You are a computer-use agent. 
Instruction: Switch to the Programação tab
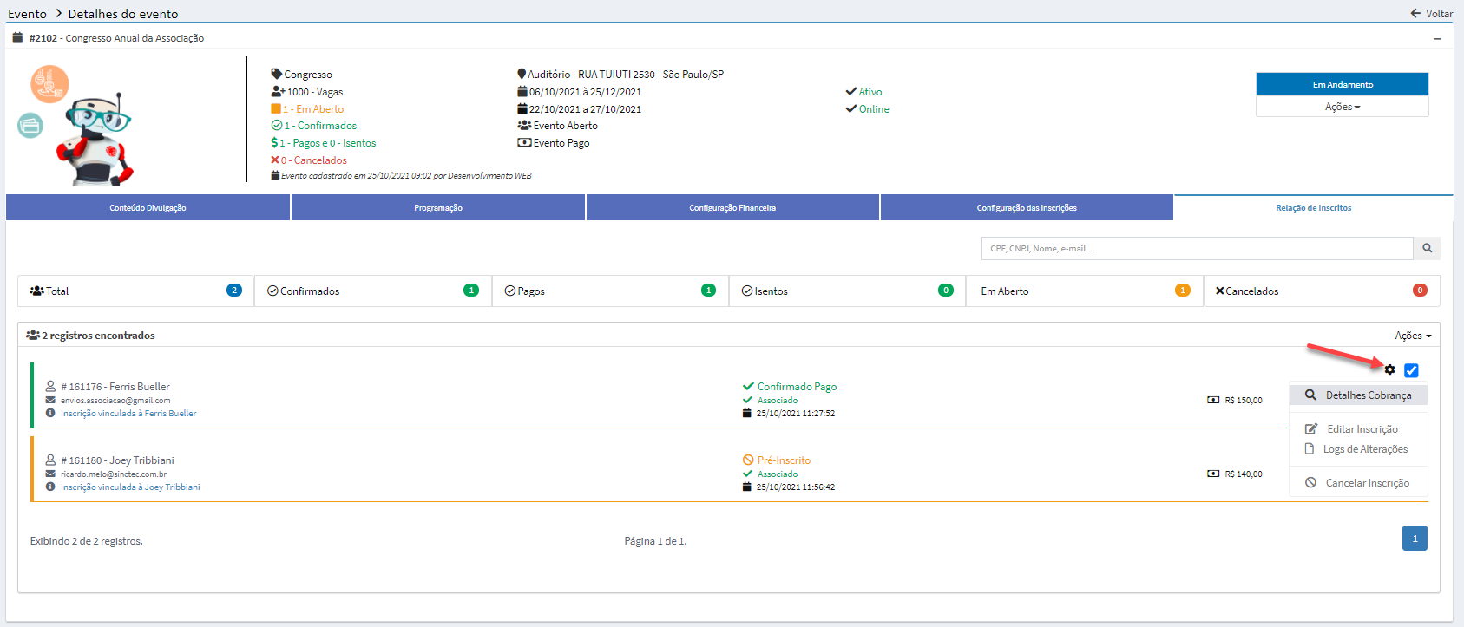(438, 208)
